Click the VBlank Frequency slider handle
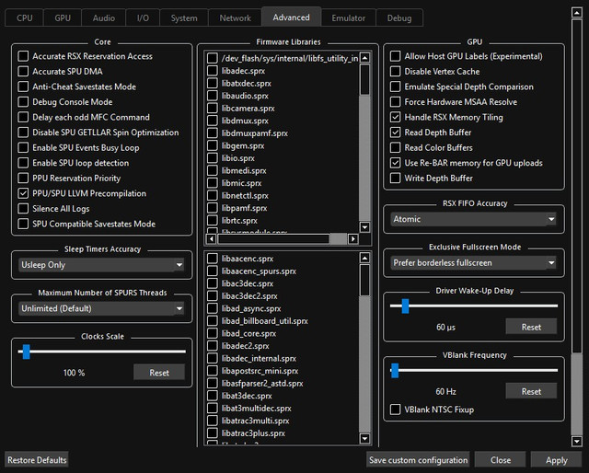 [x=395, y=371]
